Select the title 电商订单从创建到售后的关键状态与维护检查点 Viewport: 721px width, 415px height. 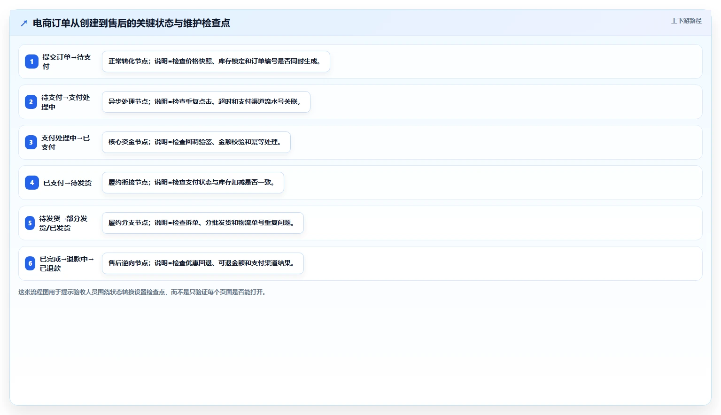(x=132, y=23)
